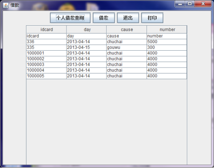
Task: Select cell 1000004
Action: (46, 70)
